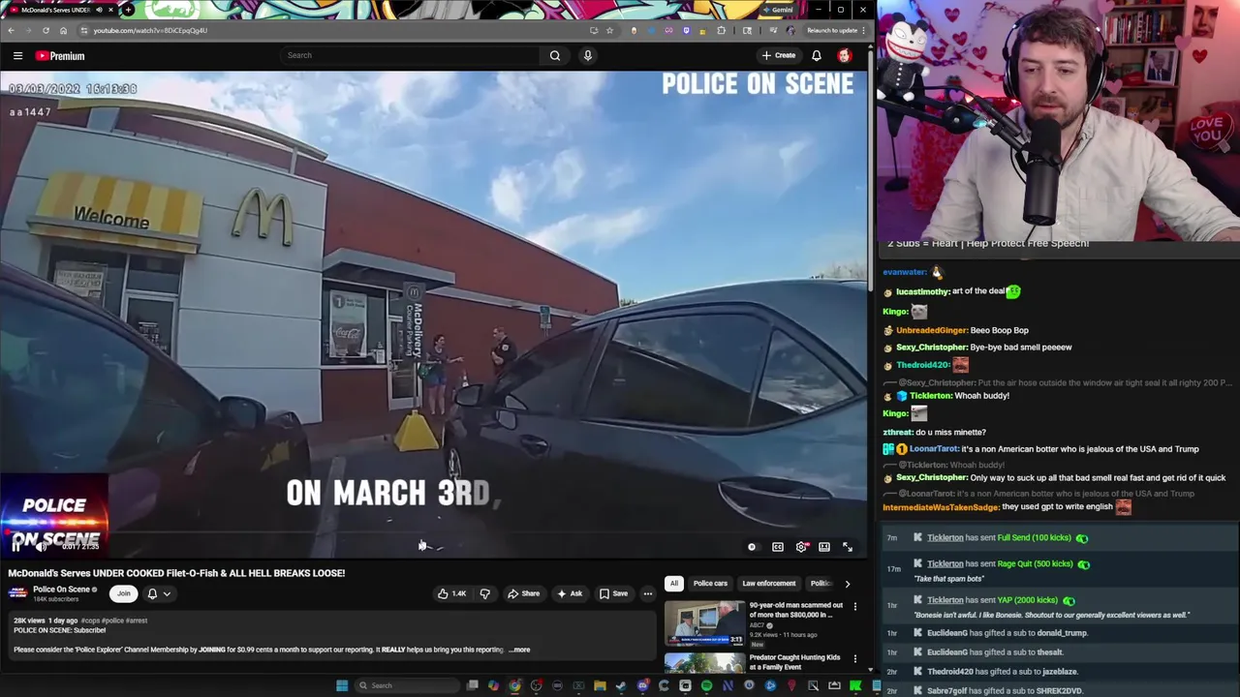1240x697 pixels.
Task: Open the account avatar menu
Action: pos(845,55)
